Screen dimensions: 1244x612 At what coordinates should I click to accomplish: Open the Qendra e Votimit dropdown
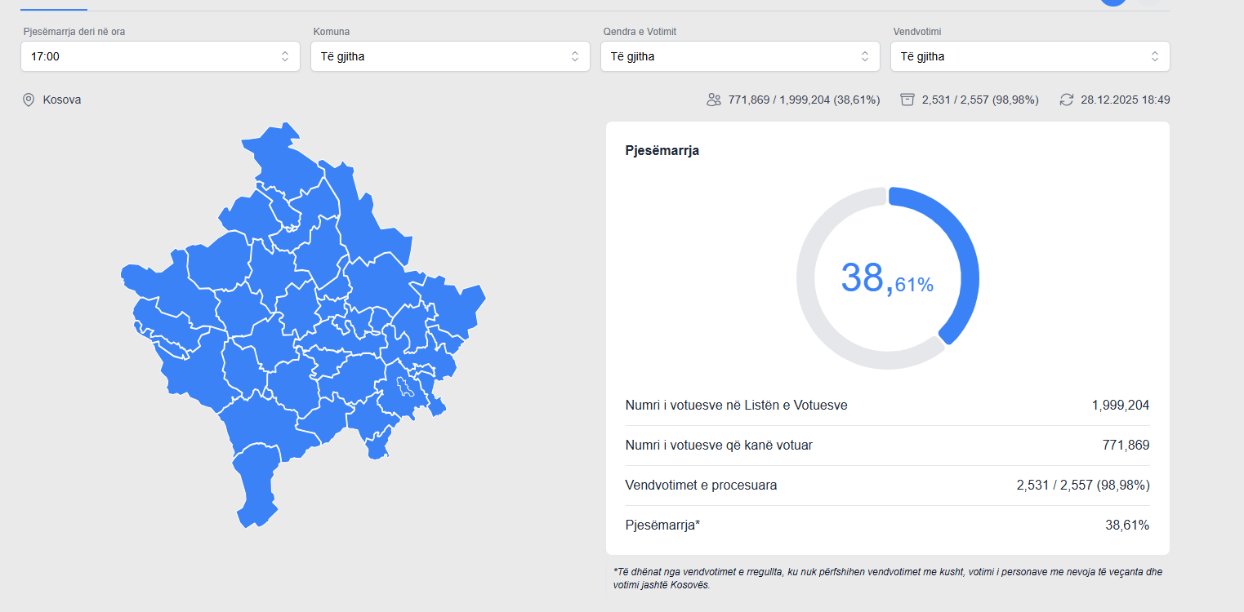(x=740, y=56)
